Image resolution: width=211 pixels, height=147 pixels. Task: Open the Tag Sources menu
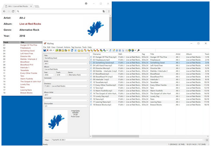click(x=76, y=47)
